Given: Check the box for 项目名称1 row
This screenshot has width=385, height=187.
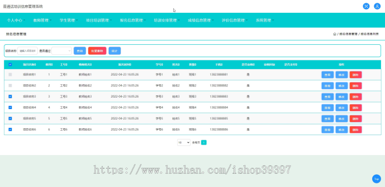Looking at the screenshot, I should coord(10,75).
